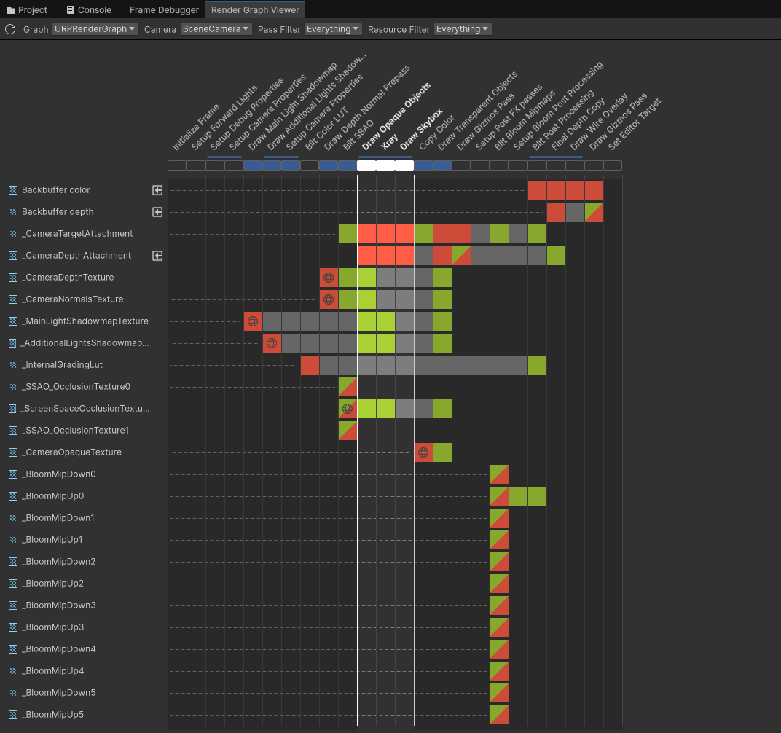This screenshot has width=781, height=733.
Task: Click _SSAO_OcclusionTexture0 red-green read-write block
Action: coord(348,387)
